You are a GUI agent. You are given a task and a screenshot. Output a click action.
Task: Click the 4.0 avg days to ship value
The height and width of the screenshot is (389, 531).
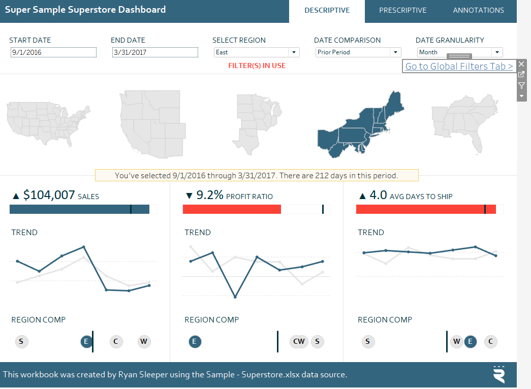tap(378, 195)
